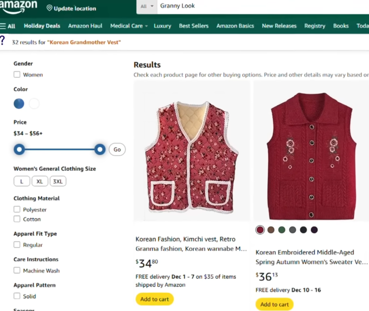Screen dimensions: 369x311
Task: Open the All hamburger menu
Action: tap(8, 26)
